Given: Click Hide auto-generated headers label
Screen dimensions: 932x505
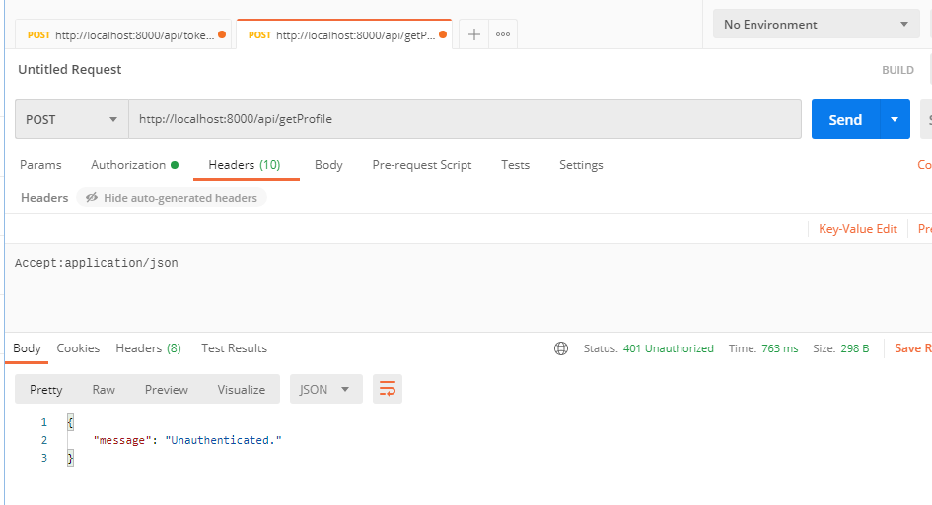Looking at the screenshot, I should (x=180, y=198).
